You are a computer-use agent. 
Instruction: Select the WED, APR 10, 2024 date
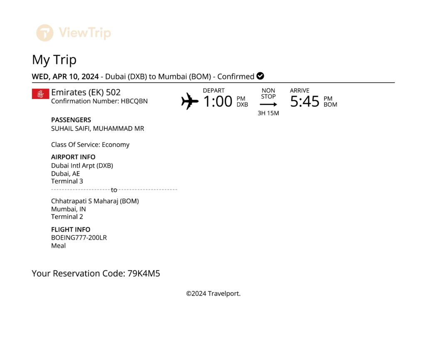click(x=65, y=76)
